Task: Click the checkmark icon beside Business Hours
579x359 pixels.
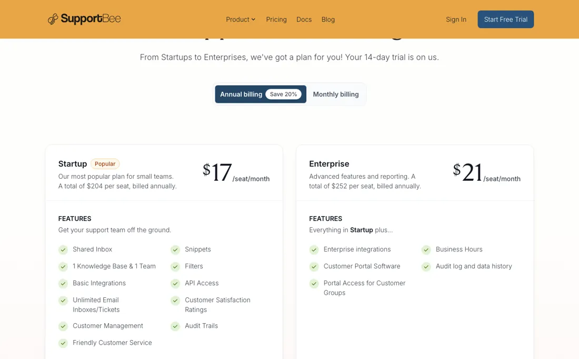Action: point(426,249)
